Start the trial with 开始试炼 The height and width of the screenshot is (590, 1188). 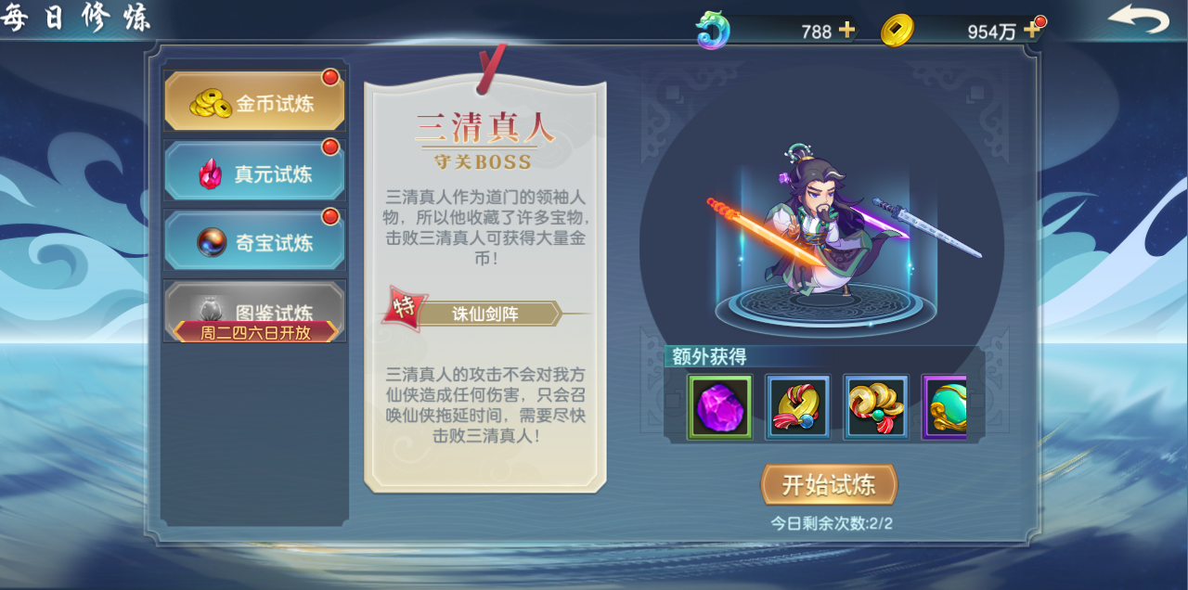[829, 484]
